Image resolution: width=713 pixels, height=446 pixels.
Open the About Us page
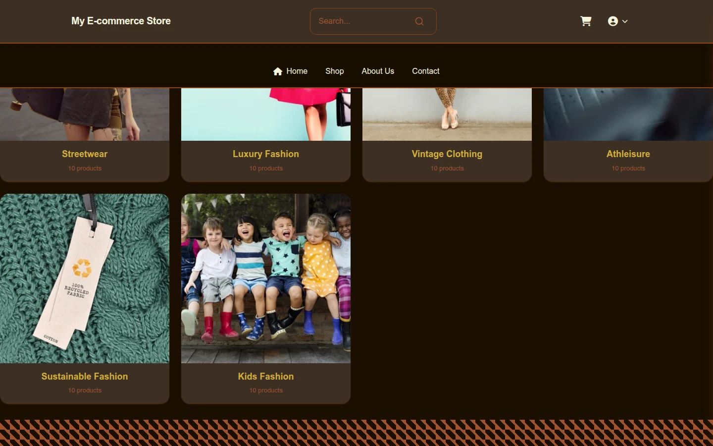click(x=378, y=71)
